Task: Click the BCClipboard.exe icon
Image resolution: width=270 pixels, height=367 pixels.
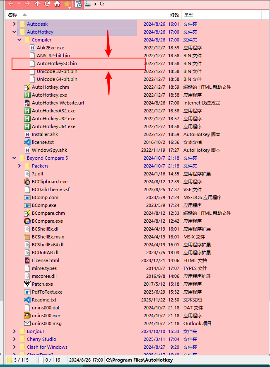Action: click(x=27, y=182)
